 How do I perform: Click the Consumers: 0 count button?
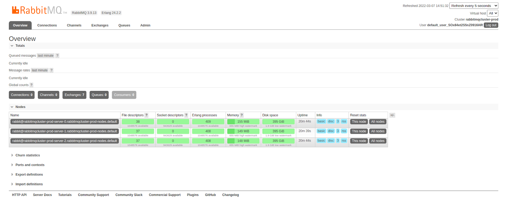point(124,95)
